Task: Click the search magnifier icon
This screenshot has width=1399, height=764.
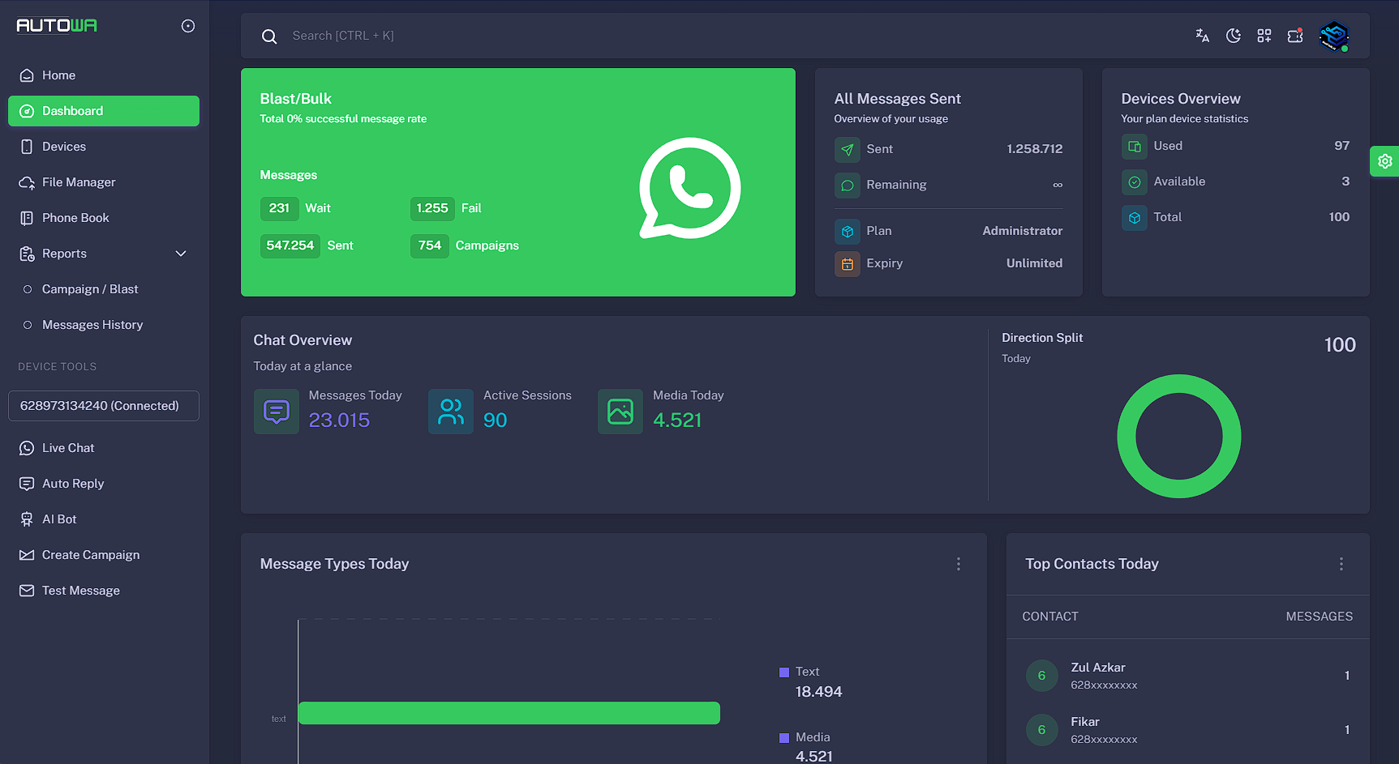Action: 269,36
